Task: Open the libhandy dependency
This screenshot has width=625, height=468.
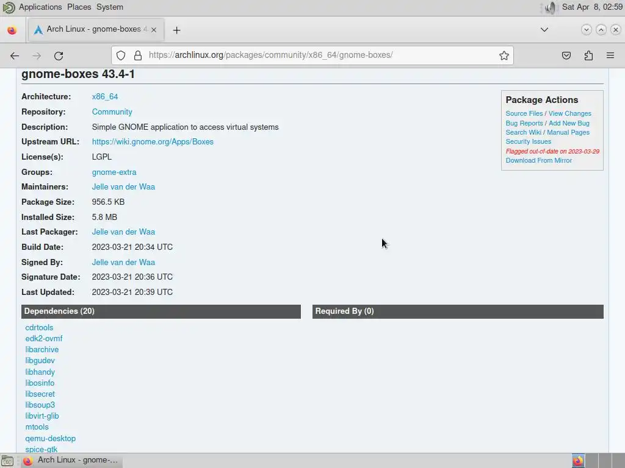Action: coord(40,372)
